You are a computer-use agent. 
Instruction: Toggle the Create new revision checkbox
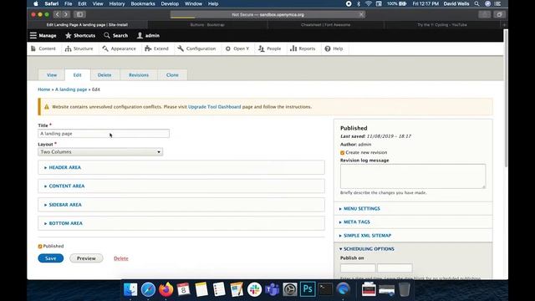click(342, 152)
